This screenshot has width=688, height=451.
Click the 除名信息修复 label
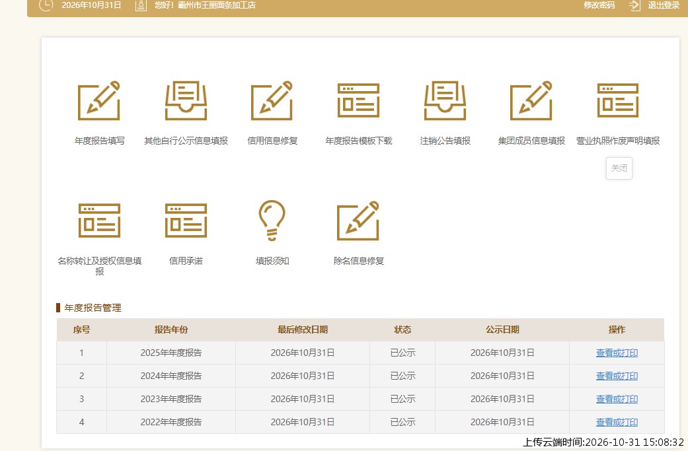click(359, 261)
